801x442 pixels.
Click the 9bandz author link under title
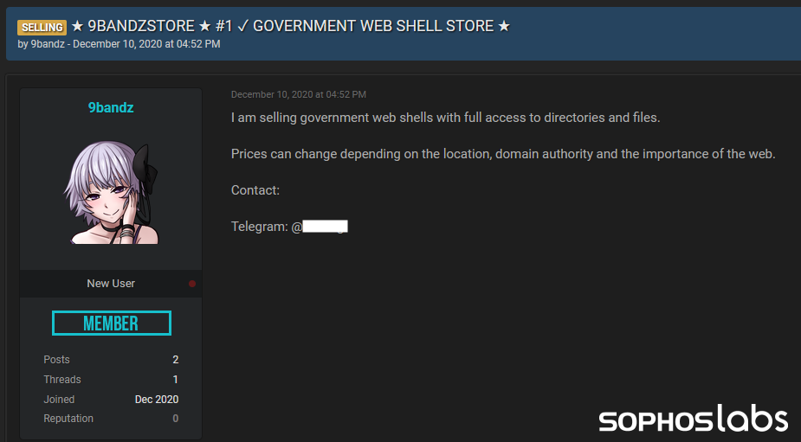click(x=48, y=44)
